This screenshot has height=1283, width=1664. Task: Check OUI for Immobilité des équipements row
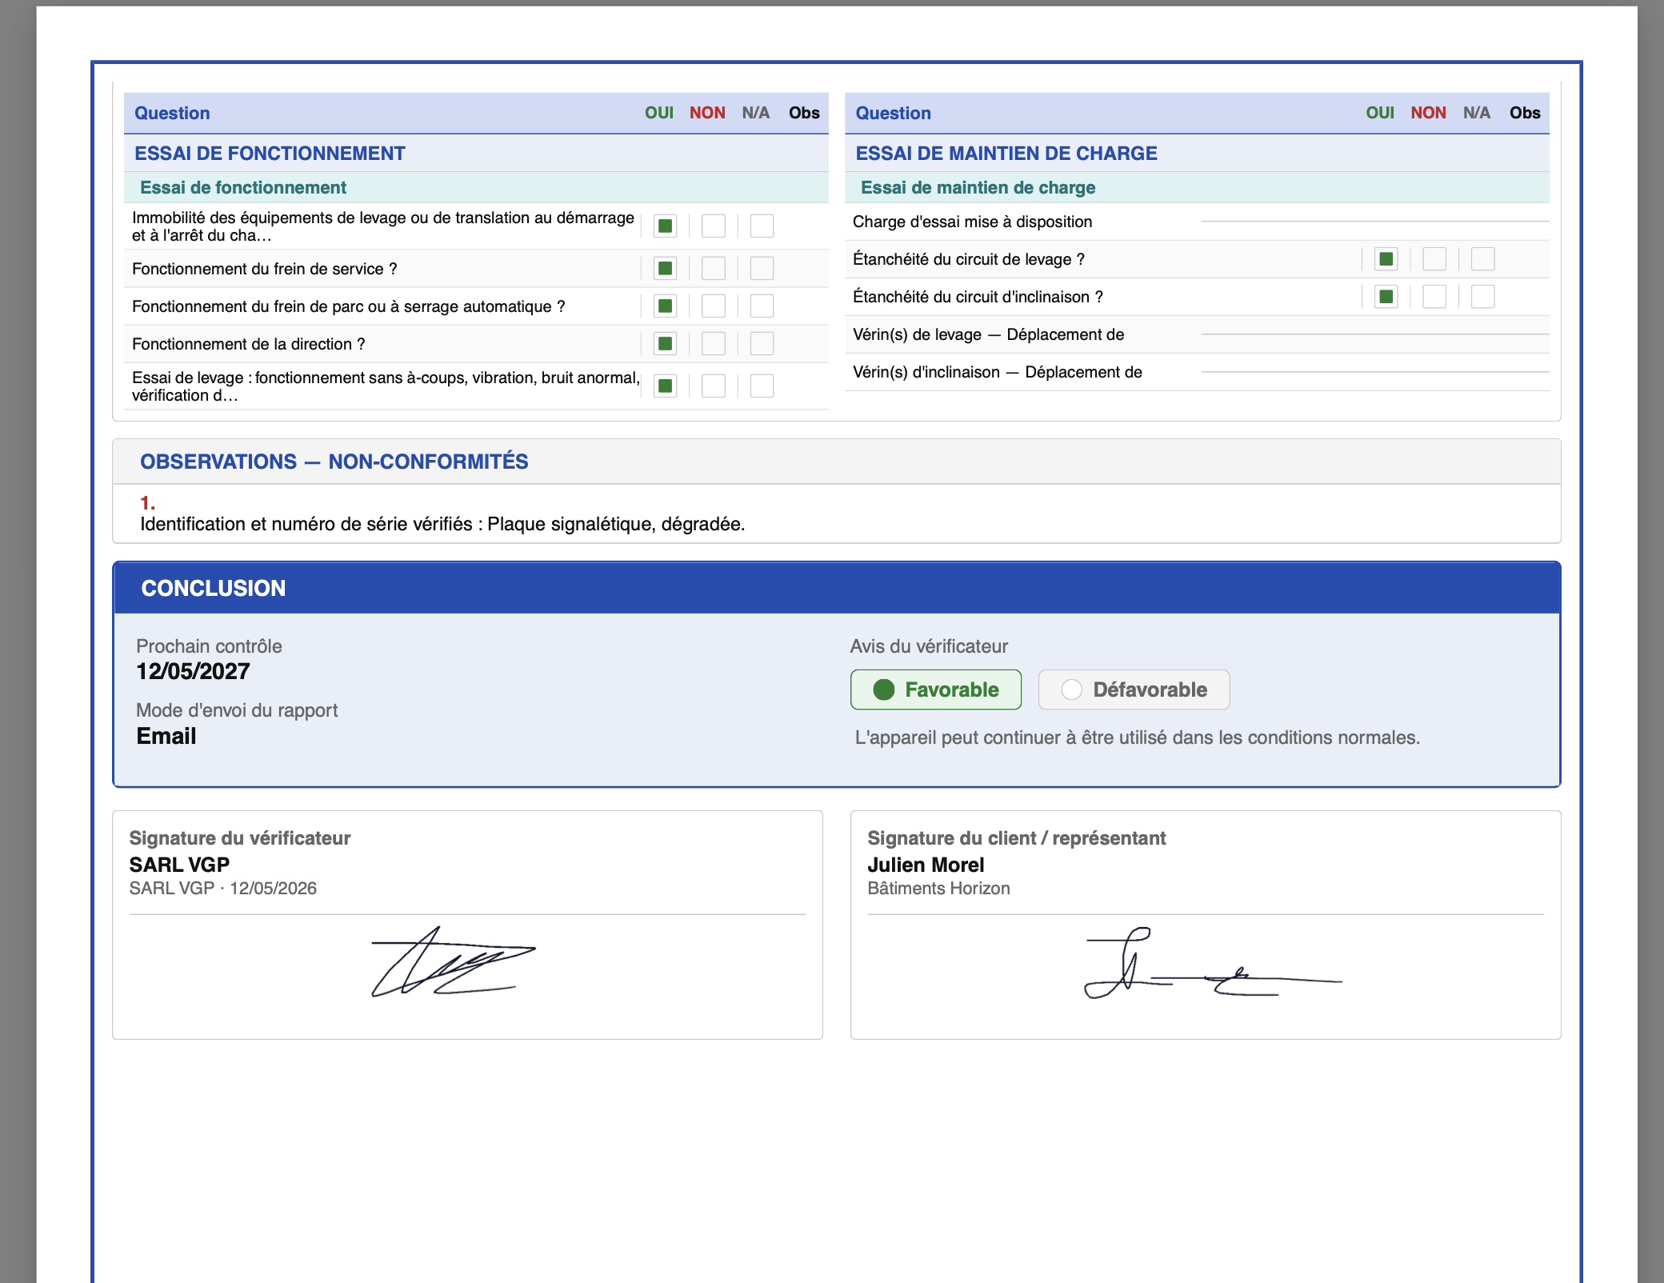coord(665,226)
